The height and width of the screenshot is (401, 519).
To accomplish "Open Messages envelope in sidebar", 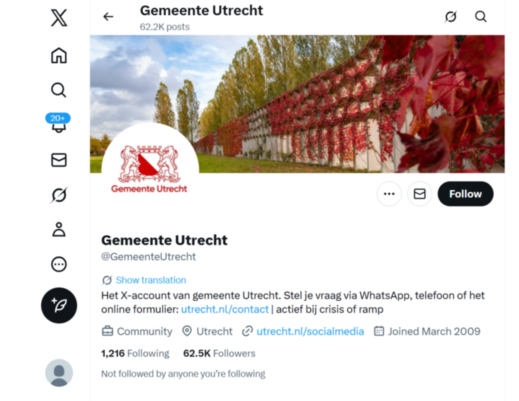I will [59, 160].
